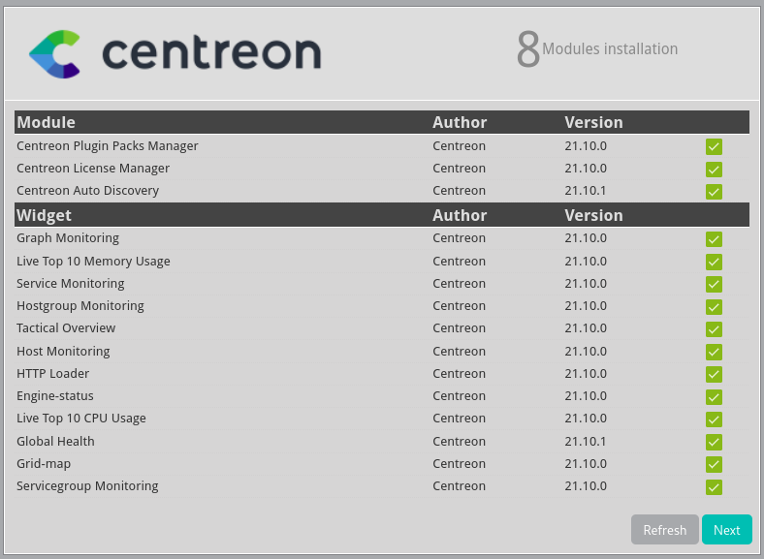Select the Centreon Plugin Packs Manager name
764x559 pixels.
[108, 146]
